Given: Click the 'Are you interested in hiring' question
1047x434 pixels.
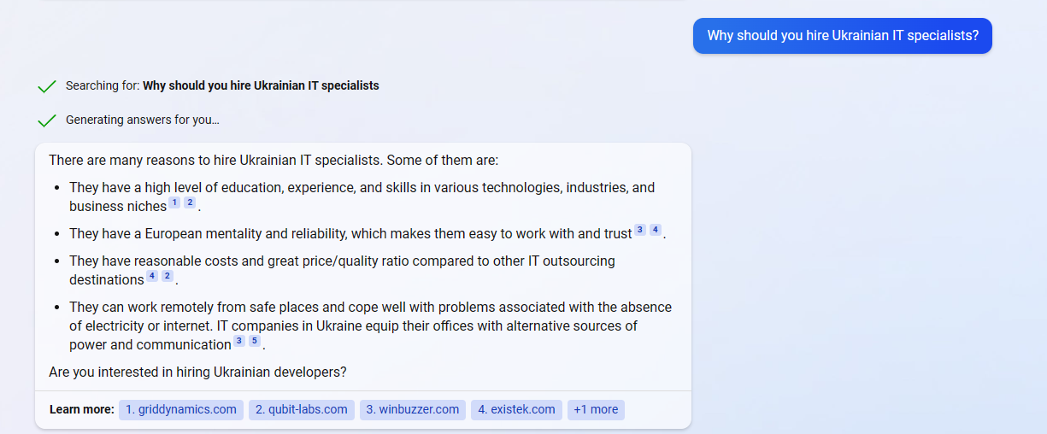Looking at the screenshot, I should 197,372.
